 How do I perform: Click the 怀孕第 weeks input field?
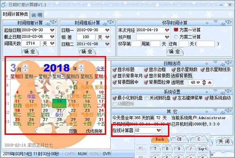(x=136, y=44)
